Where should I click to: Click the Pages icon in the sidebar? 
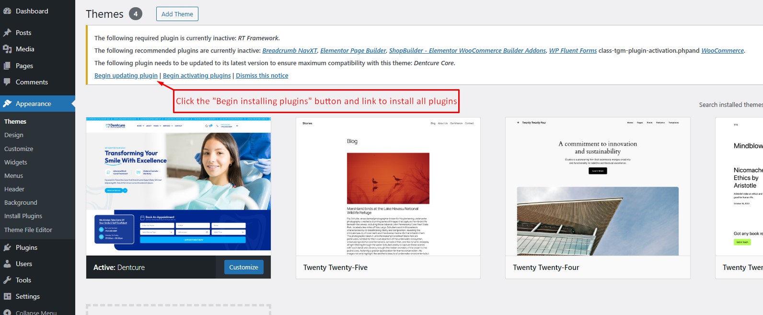(x=7, y=66)
